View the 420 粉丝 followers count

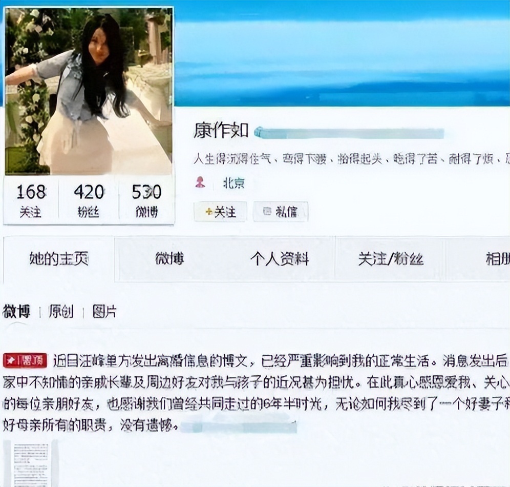(x=89, y=200)
